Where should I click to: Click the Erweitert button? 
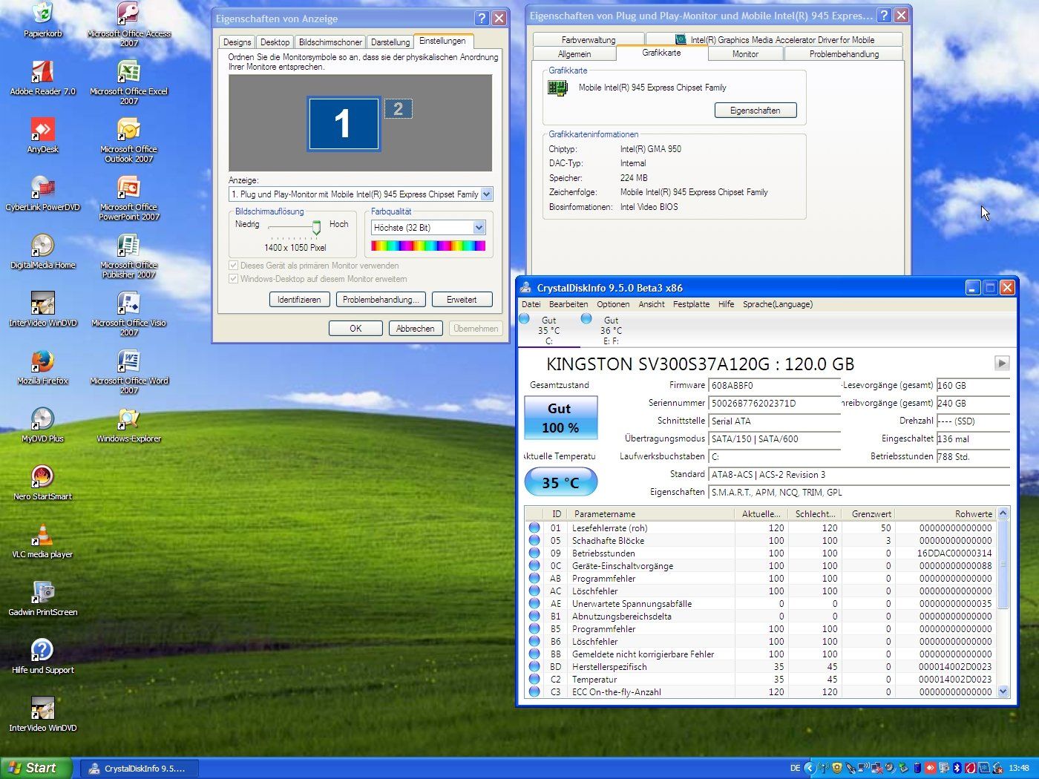click(x=462, y=300)
